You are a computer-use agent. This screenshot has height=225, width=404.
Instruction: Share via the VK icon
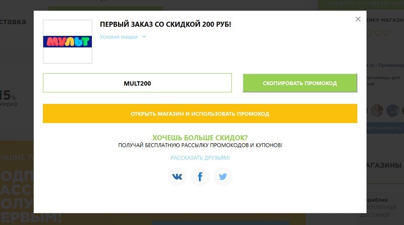click(177, 177)
